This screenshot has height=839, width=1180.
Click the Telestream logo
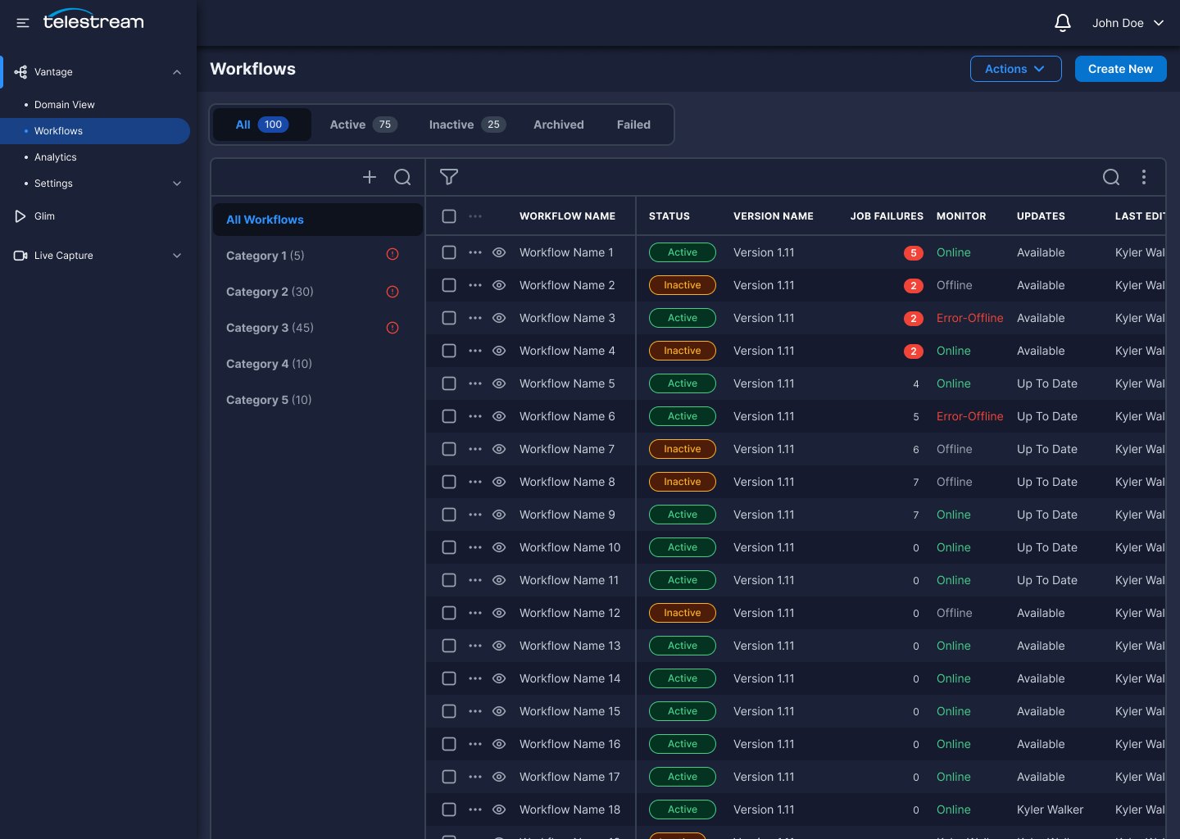(93, 20)
